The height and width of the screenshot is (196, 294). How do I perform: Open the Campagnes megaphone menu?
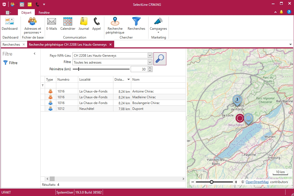click(x=158, y=26)
